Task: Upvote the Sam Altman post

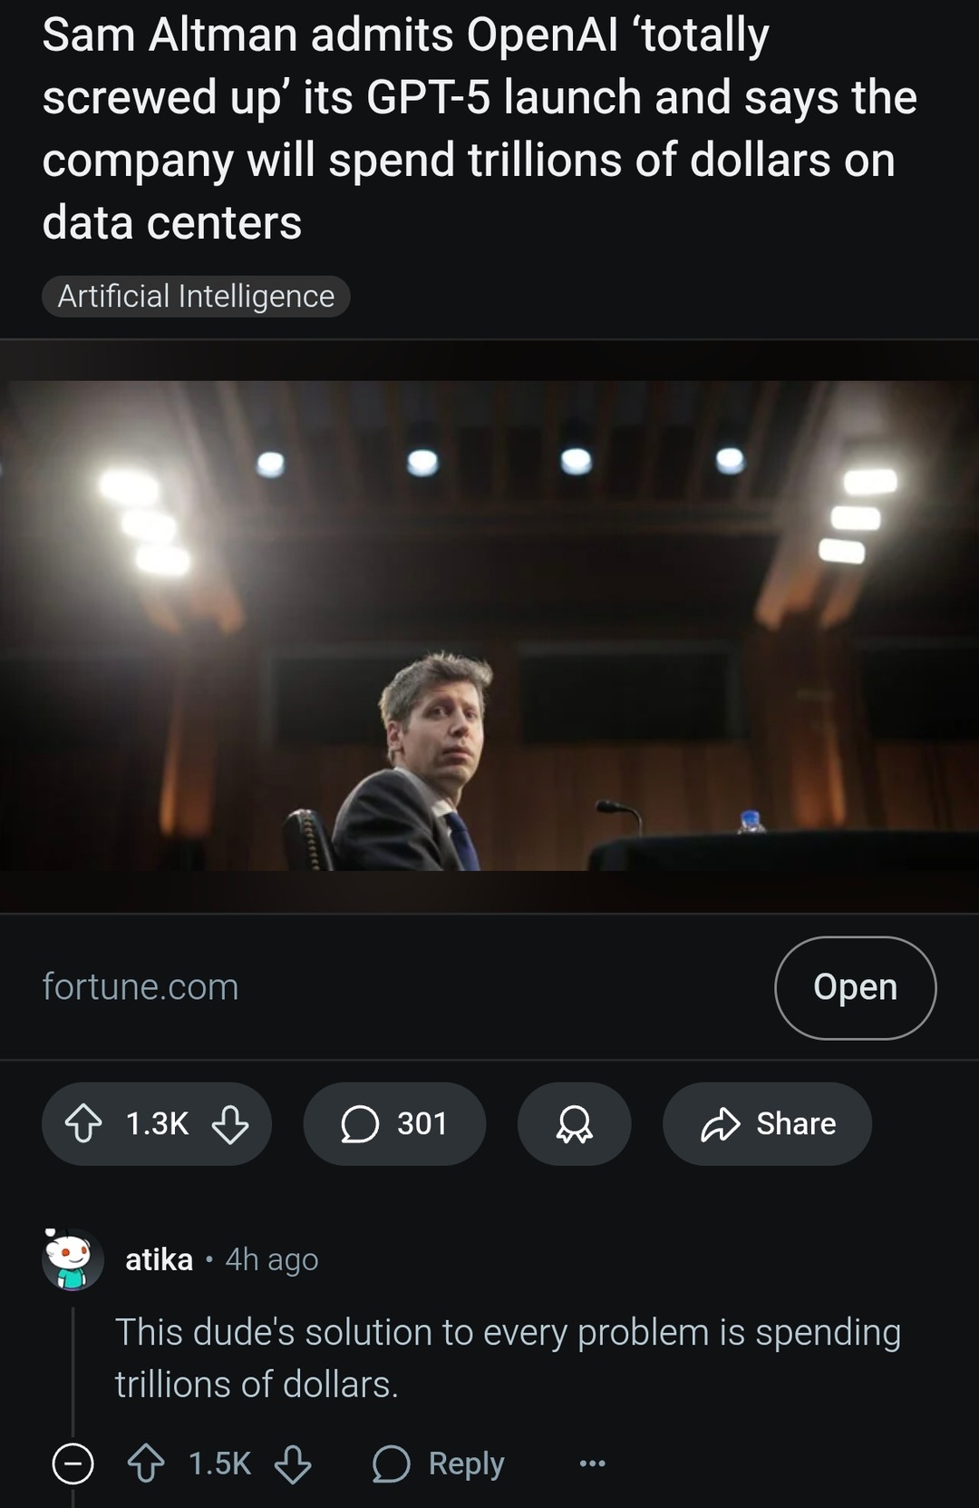Action: pyautogui.click(x=83, y=1123)
